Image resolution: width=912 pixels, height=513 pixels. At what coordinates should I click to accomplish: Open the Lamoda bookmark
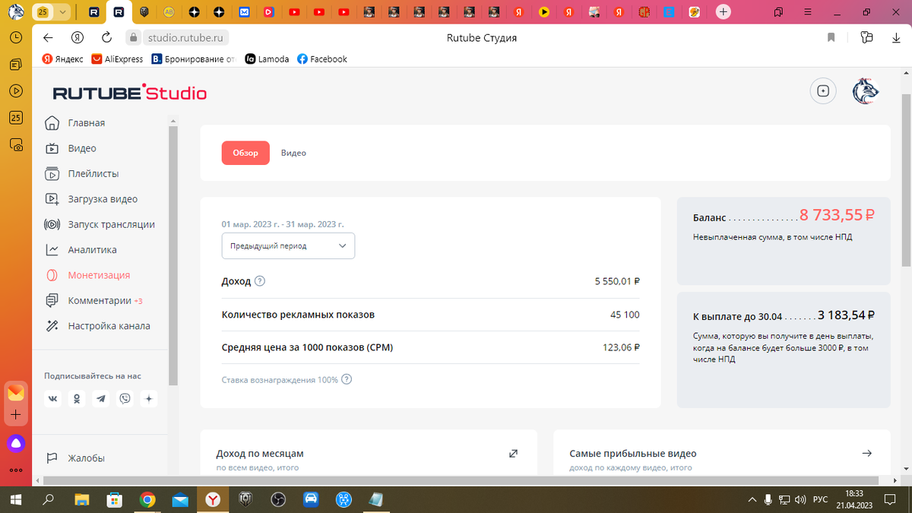coord(267,59)
